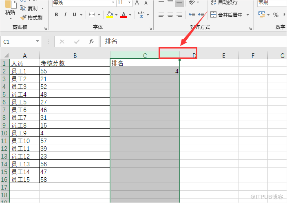Image resolution: width=287 pixels, height=203 pixels.
Task: Align text left
Action: [161, 15]
